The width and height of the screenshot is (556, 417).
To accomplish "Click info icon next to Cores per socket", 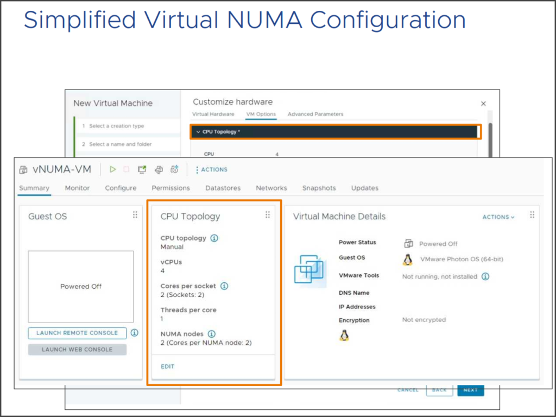I will [x=224, y=286].
